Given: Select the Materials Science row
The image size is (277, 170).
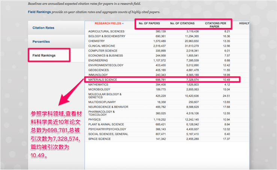Looking at the screenshot, I should click(x=103, y=80).
